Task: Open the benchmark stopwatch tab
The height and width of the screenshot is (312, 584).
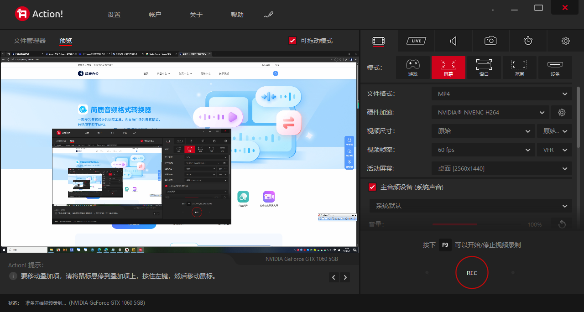Action: 528,41
